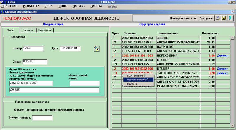This screenshot has width=236, height=130.
Task: Choose восстановимый from the context menu
Action: [138, 76]
